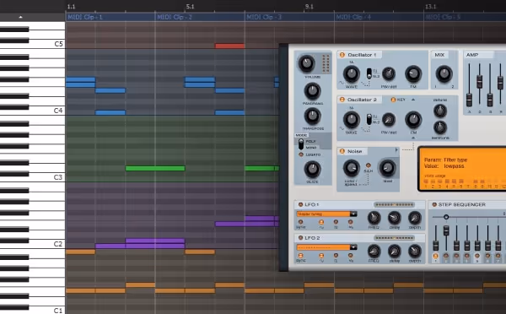This screenshot has width=506, height=314.
Task: Select the red note near C5
Action: point(229,46)
